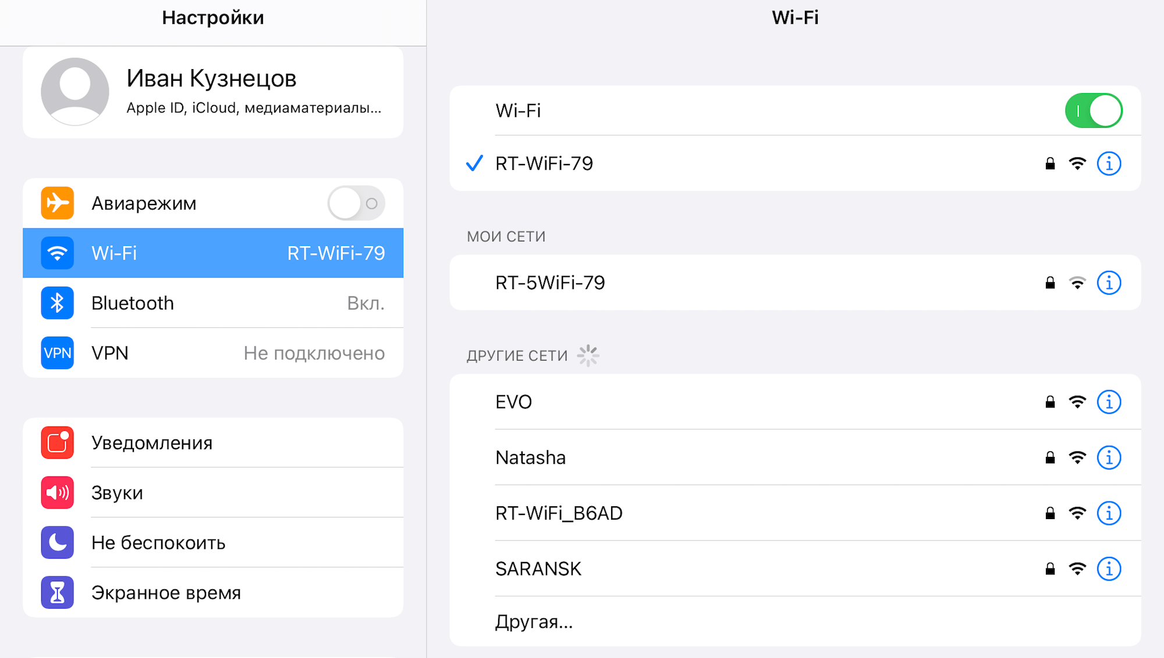Enable the Авиарежим toggle
Screen dimensions: 1164x658
(x=356, y=203)
